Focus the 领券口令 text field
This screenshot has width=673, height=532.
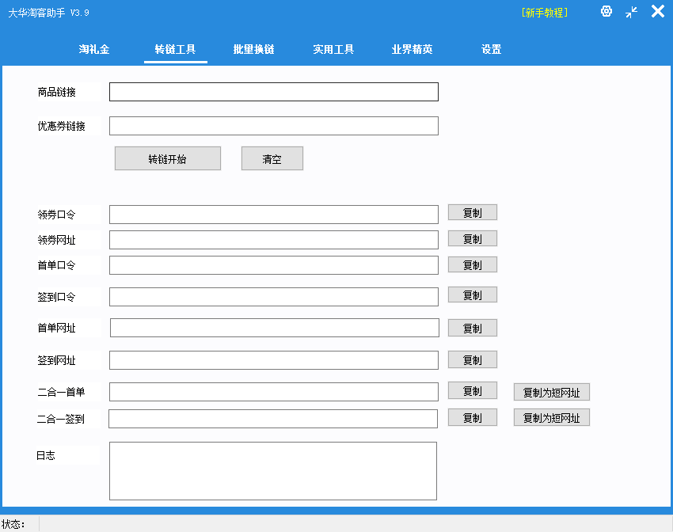click(274, 215)
